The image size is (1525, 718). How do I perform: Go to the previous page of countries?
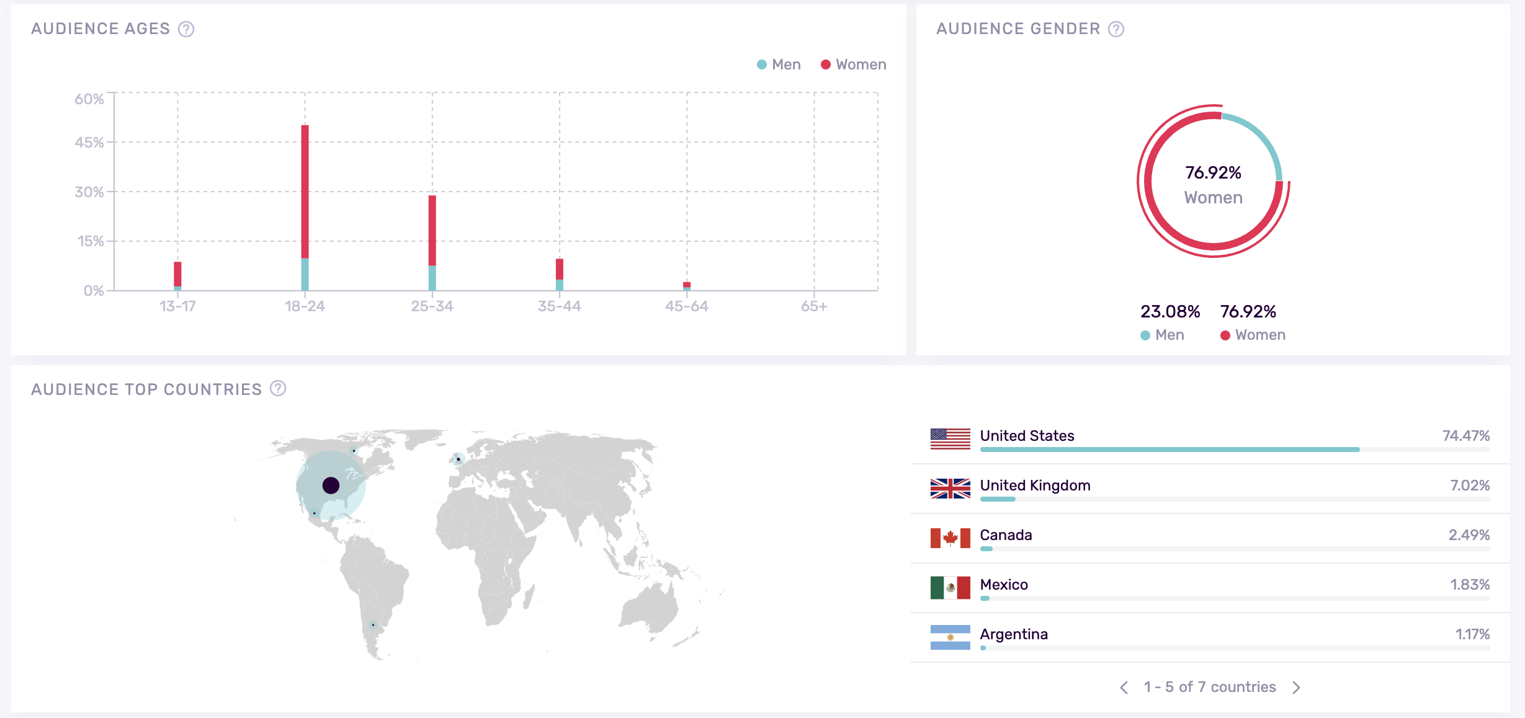point(1124,687)
